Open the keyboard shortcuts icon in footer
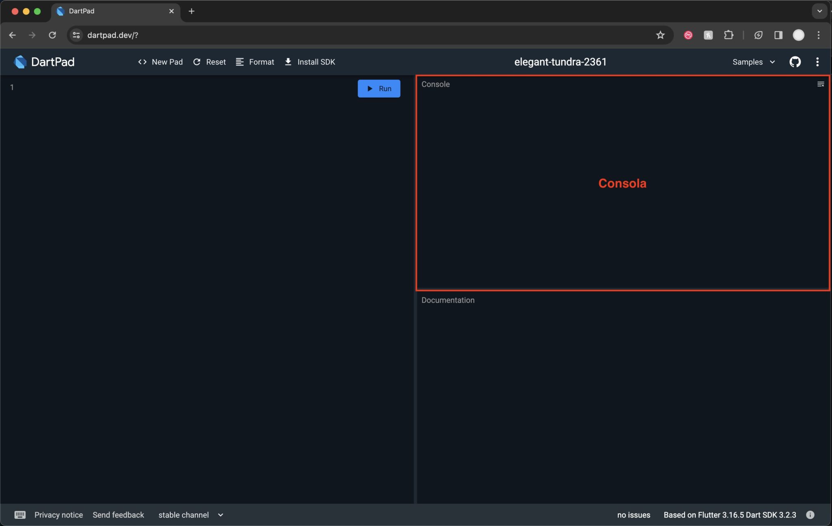This screenshot has width=832, height=526. pos(20,515)
